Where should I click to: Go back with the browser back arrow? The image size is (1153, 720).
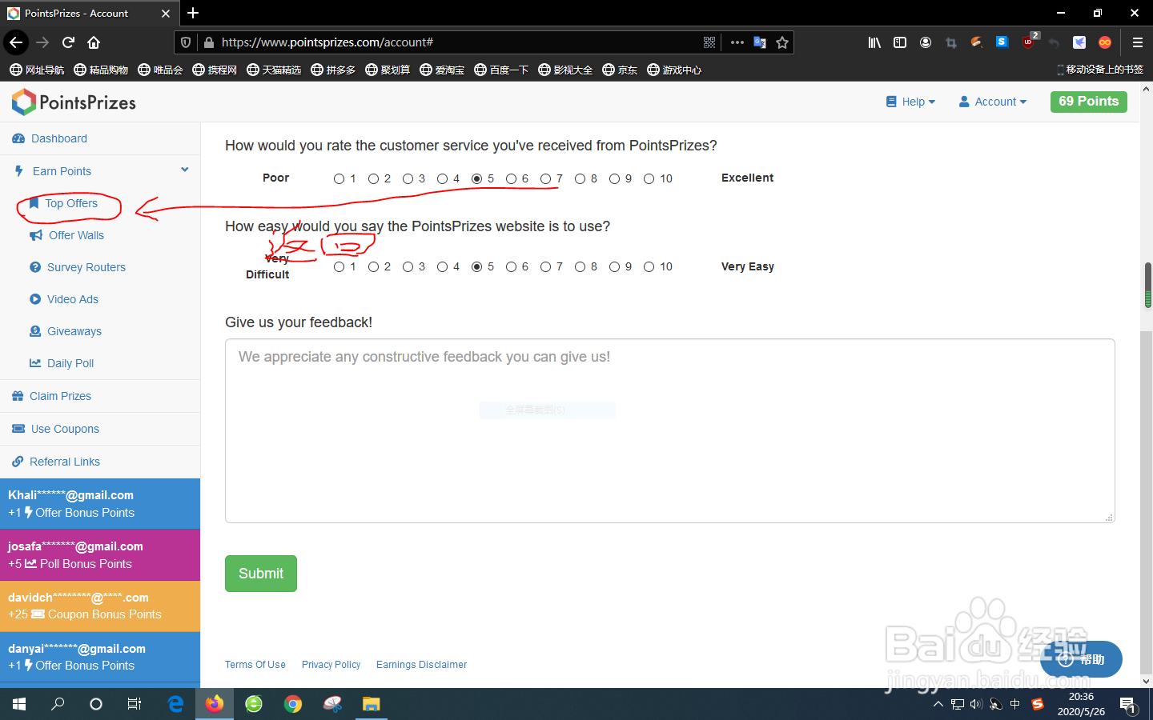[x=16, y=42]
